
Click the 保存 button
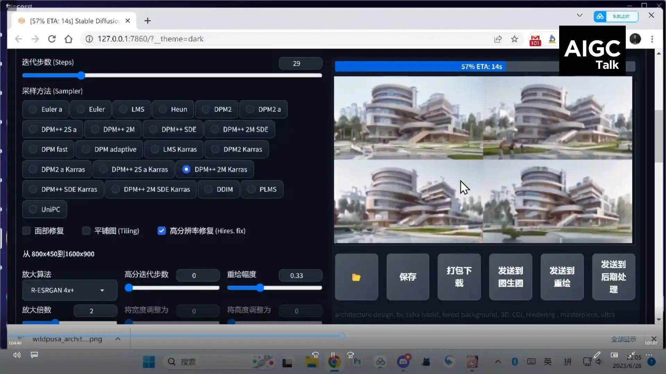408,277
